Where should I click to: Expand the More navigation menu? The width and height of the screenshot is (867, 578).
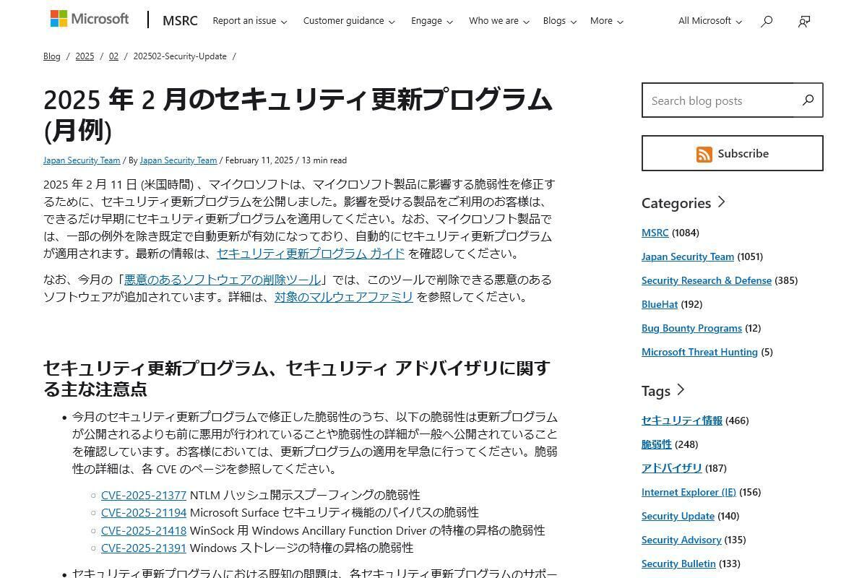(606, 21)
